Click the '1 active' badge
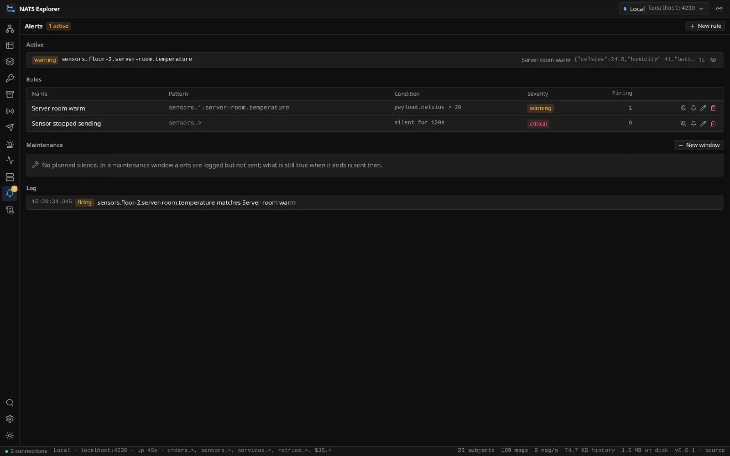 (58, 26)
